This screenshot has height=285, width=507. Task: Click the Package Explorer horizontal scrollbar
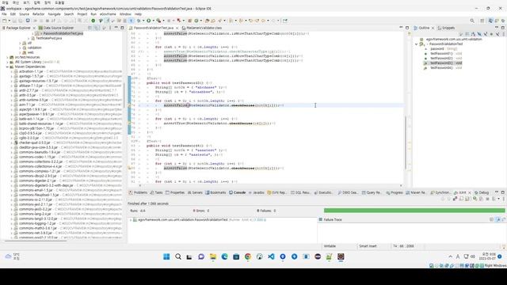[x=36, y=241]
